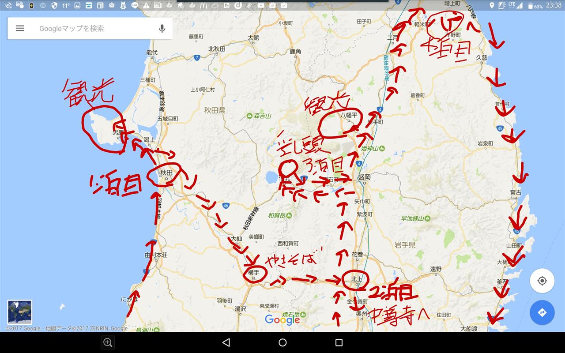Tap the LINE notification icon in the status bar
Viewport: 565px width, 353px height.
[x=135, y=5]
